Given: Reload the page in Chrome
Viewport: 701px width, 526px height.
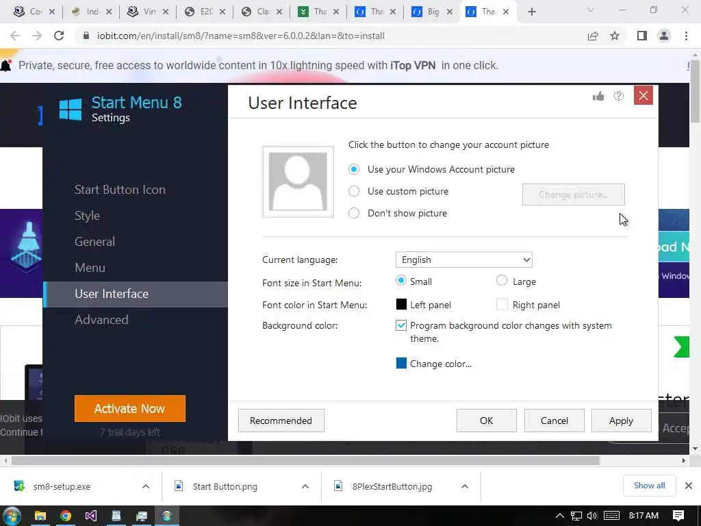Looking at the screenshot, I should pyautogui.click(x=59, y=36).
